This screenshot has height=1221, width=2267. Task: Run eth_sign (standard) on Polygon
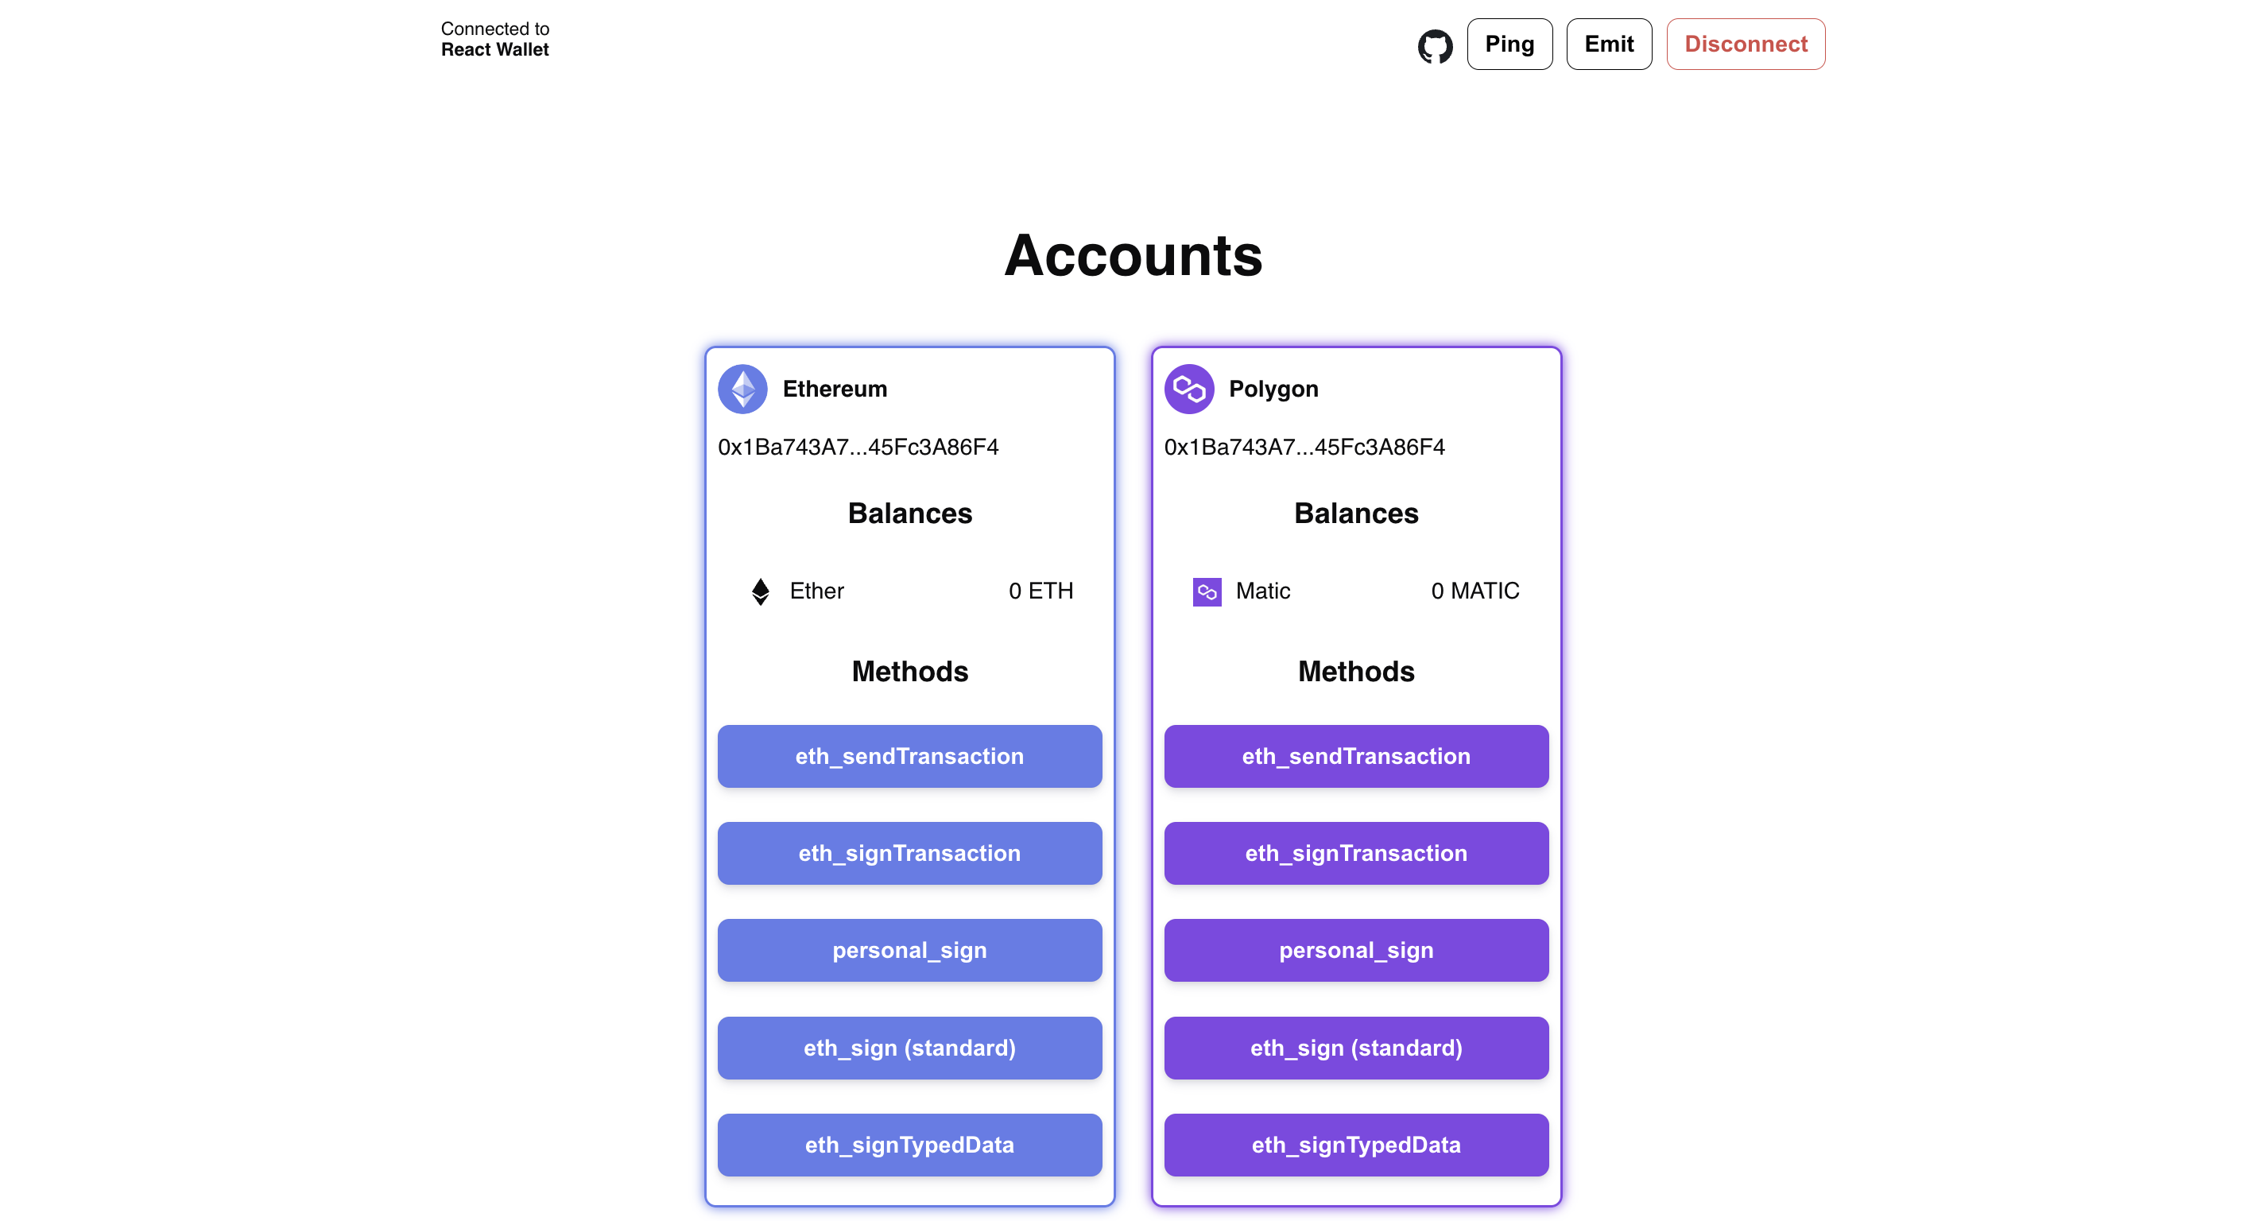(x=1356, y=1048)
